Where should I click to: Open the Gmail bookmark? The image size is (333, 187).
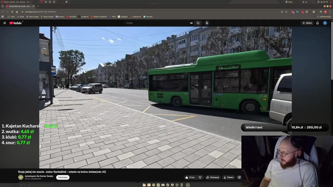tap(20, 17)
